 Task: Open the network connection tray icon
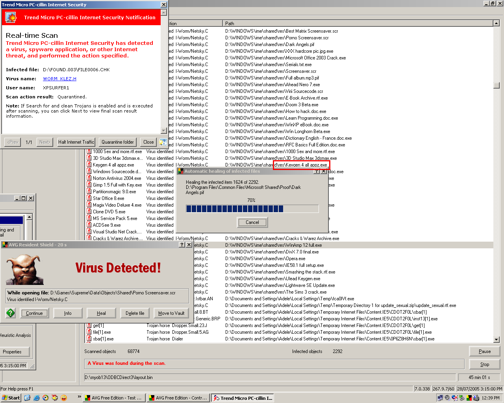pyautogui.click(x=440, y=398)
